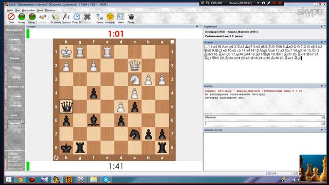This screenshot has height=185, width=329.
Task: Click the white square side-to-move indicator
Action: [x=172, y=42]
